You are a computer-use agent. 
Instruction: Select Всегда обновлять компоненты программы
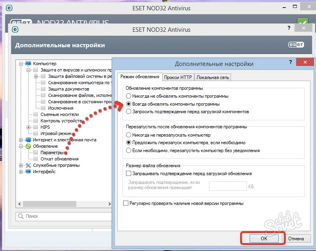click(128, 104)
